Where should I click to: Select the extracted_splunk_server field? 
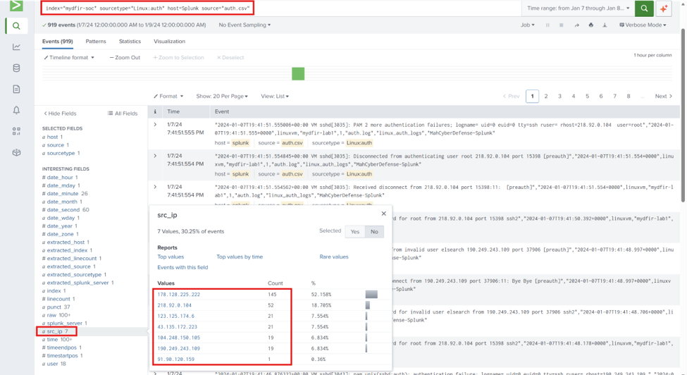(78, 283)
